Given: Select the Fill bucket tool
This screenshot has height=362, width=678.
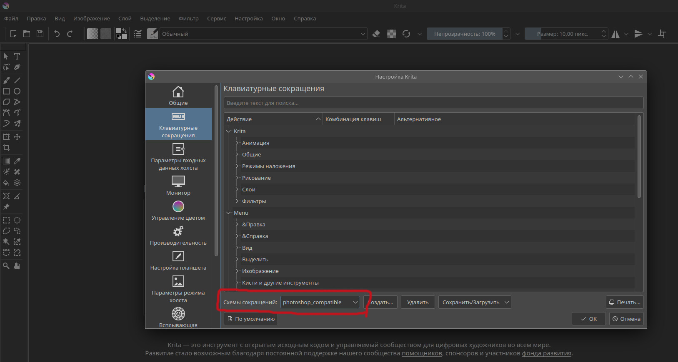Looking at the screenshot, I should pos(6,183).
